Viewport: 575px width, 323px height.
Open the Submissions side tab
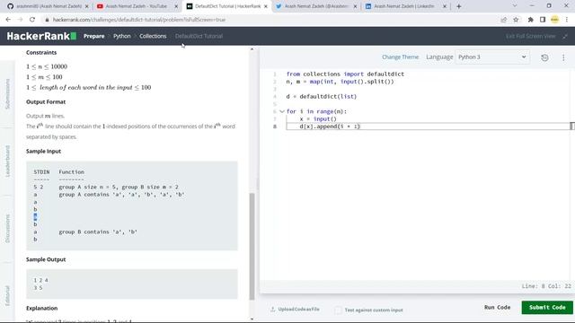click(x=7, y=94)
